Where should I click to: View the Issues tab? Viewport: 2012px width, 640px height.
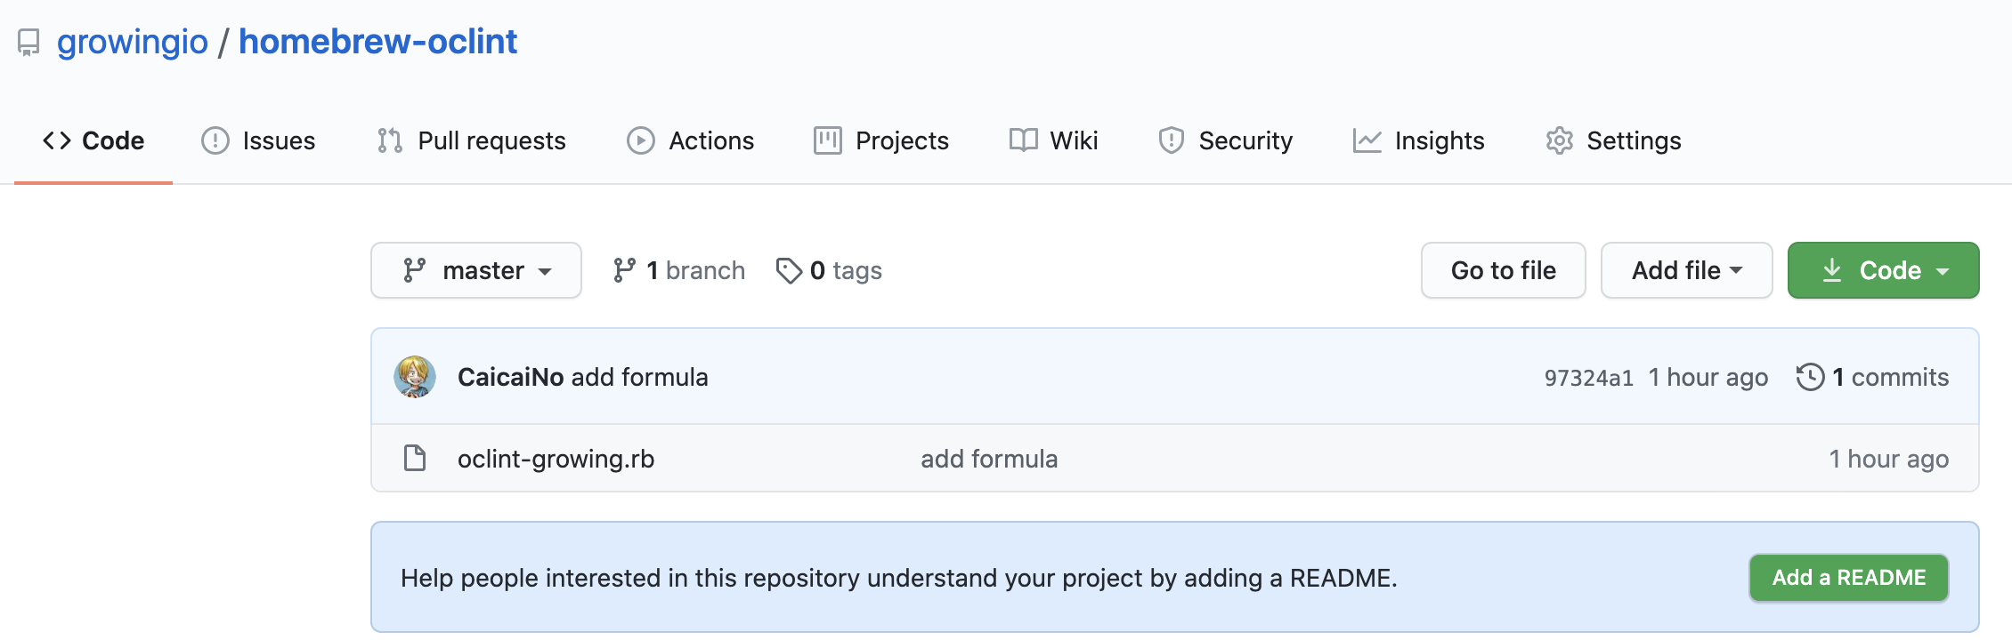point(258,140)
